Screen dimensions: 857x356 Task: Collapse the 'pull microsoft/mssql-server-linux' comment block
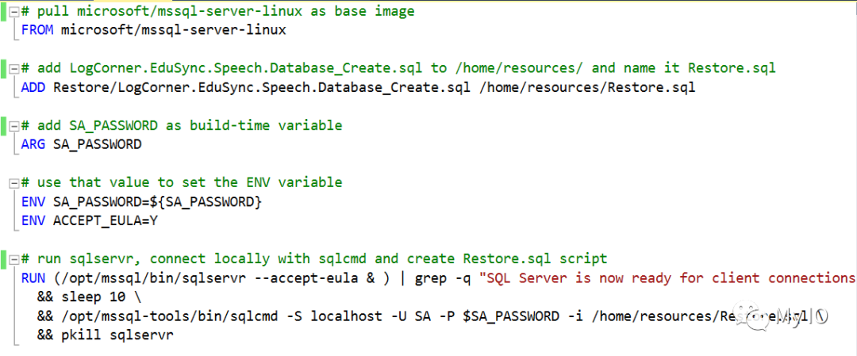14,11
